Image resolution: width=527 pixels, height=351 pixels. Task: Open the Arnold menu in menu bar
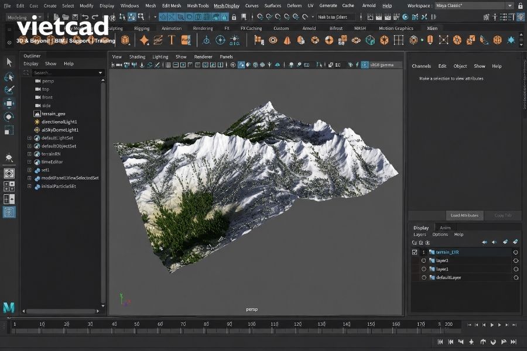point(369,6)
